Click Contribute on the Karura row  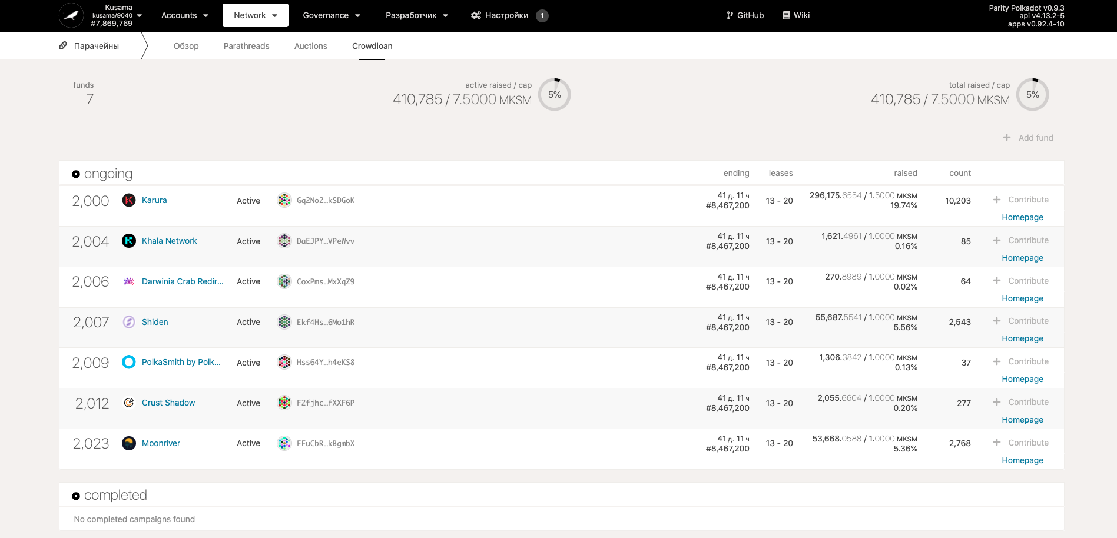1021,200
